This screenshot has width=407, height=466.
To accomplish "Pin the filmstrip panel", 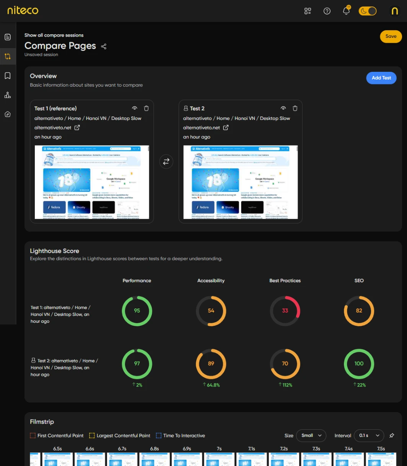I will pyautogui.click(x=392, y=435).
